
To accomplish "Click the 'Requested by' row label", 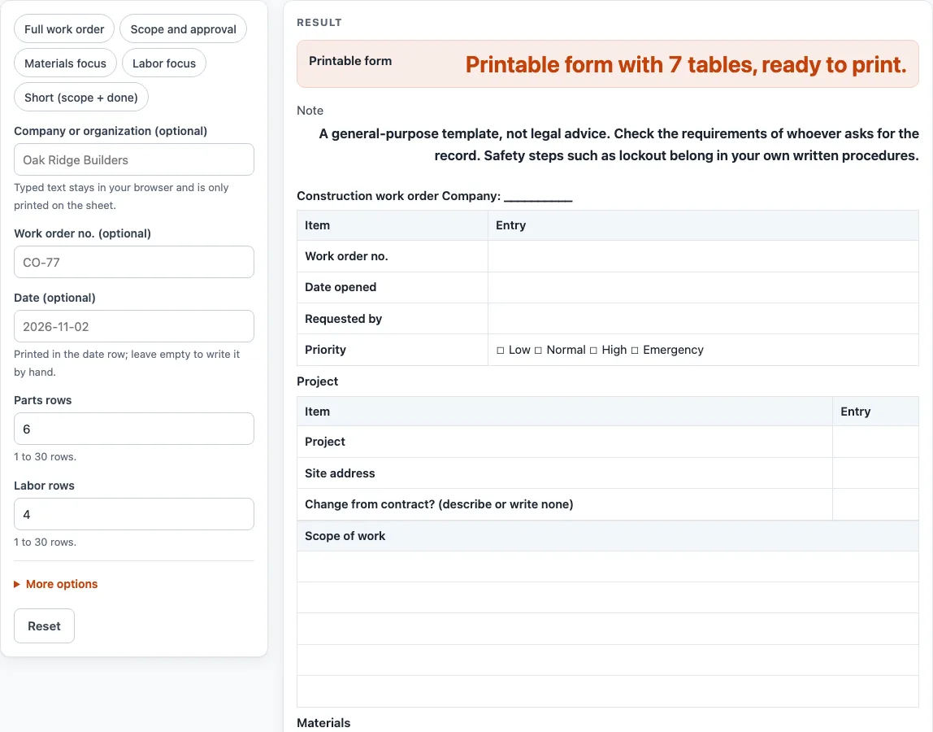I will coord(343,319).
